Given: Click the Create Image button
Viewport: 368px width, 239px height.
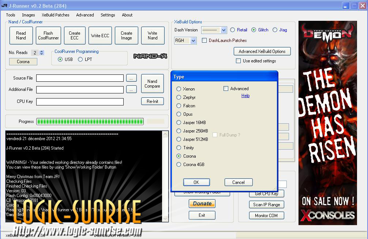Looking at the screenshot, I should 127,36.
